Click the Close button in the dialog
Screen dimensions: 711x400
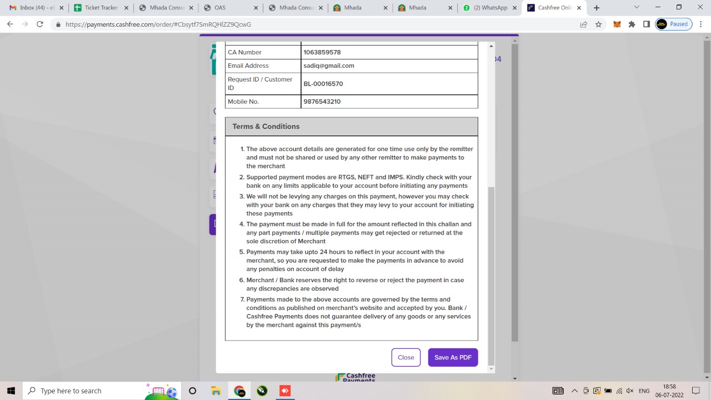click(x=406, y=357)
